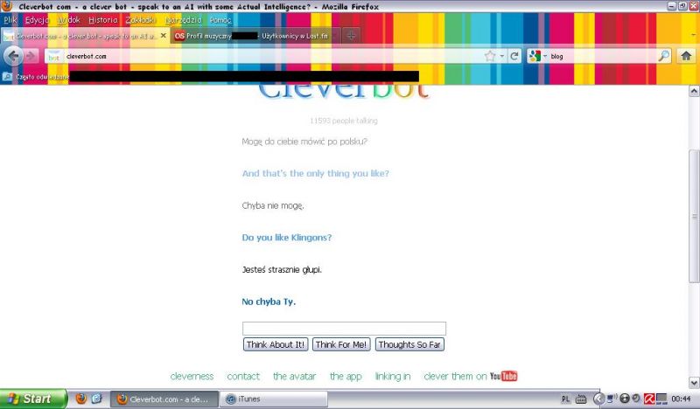Viewport: 700px width, 409px height.
Task: Bookmark page with the star icon
Action: coord(490,56)
